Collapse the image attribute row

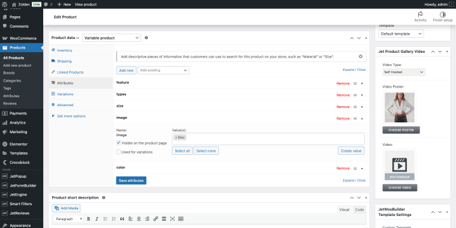pyautogui.click(x=362, y=118)
